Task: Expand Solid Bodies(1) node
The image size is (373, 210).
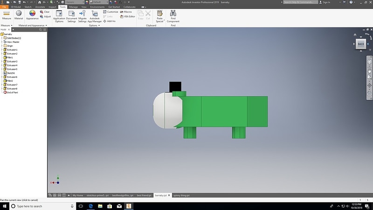Action: (x=2, y=38)
